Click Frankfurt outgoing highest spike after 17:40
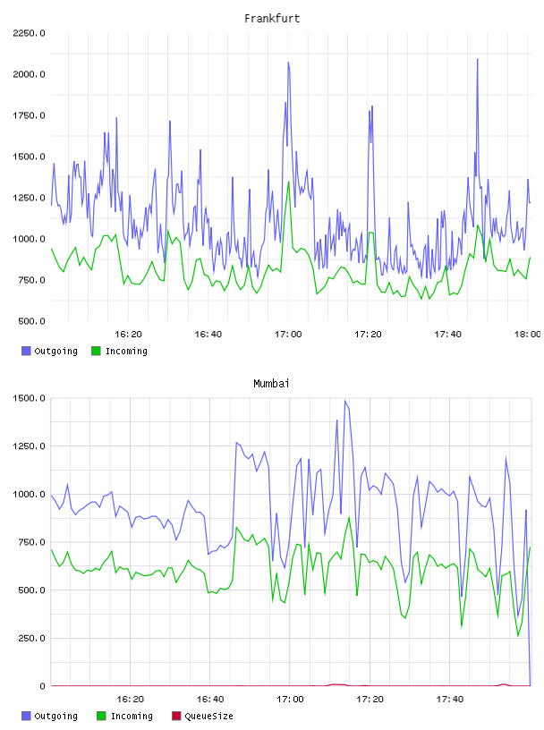The width and height of the screenshot is (544, 730). pos(478,60)
